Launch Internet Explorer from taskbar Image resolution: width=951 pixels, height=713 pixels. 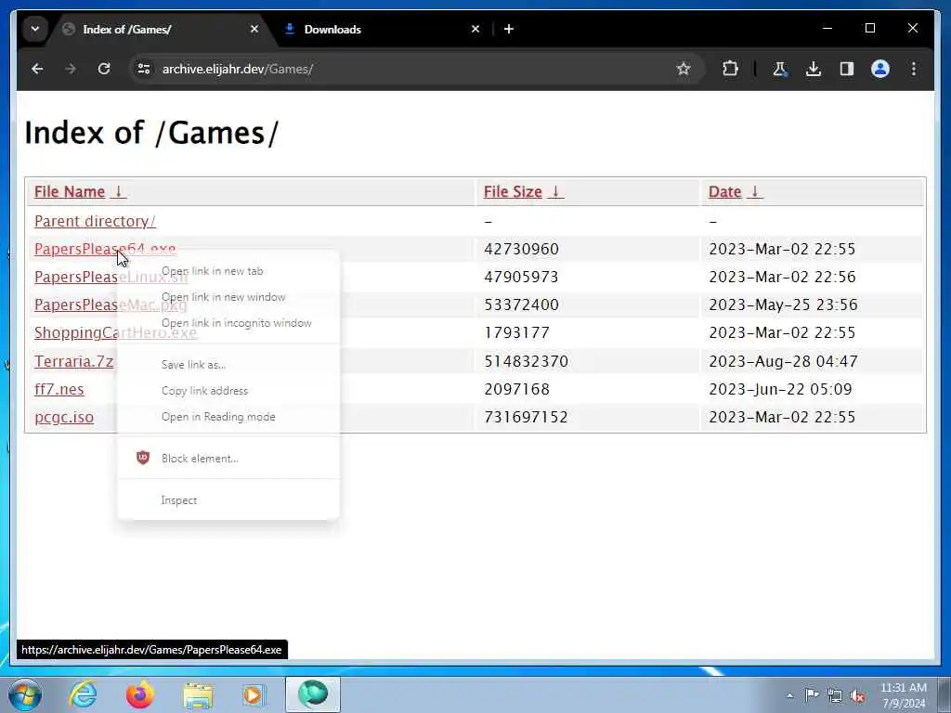83,694
